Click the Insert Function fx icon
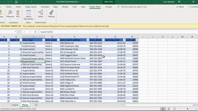The width and height of the screenshot is (198, 111). 36,32
